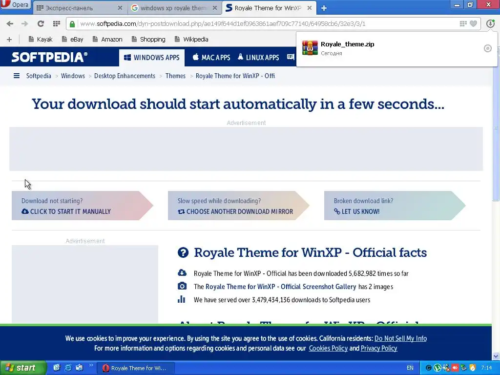Click the bar chart icon in facts list
500x375 pixels.
point(182,299)
